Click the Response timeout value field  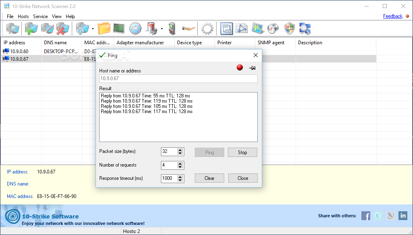pos(169,179)
